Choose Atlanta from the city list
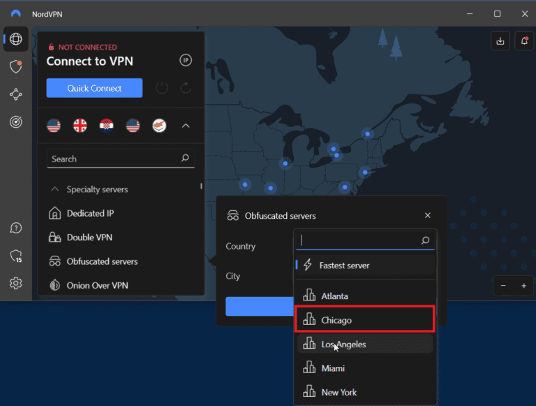The height and width of the screenshot is (406, 536). click(x=365, y=296)
